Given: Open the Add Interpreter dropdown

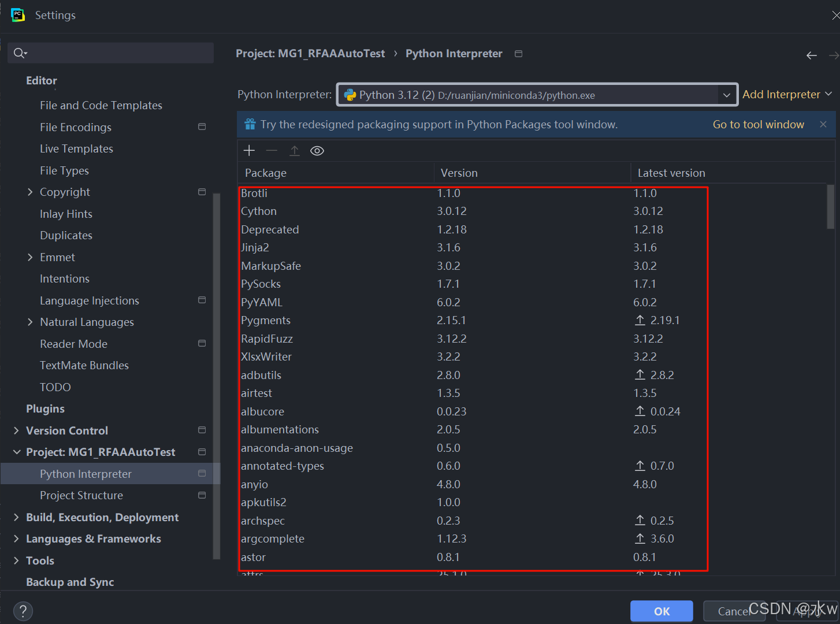Looking at the screenshot, I should [787, 94].
